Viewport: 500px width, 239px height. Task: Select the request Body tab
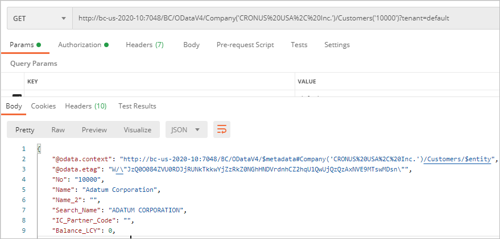point(191,45)
